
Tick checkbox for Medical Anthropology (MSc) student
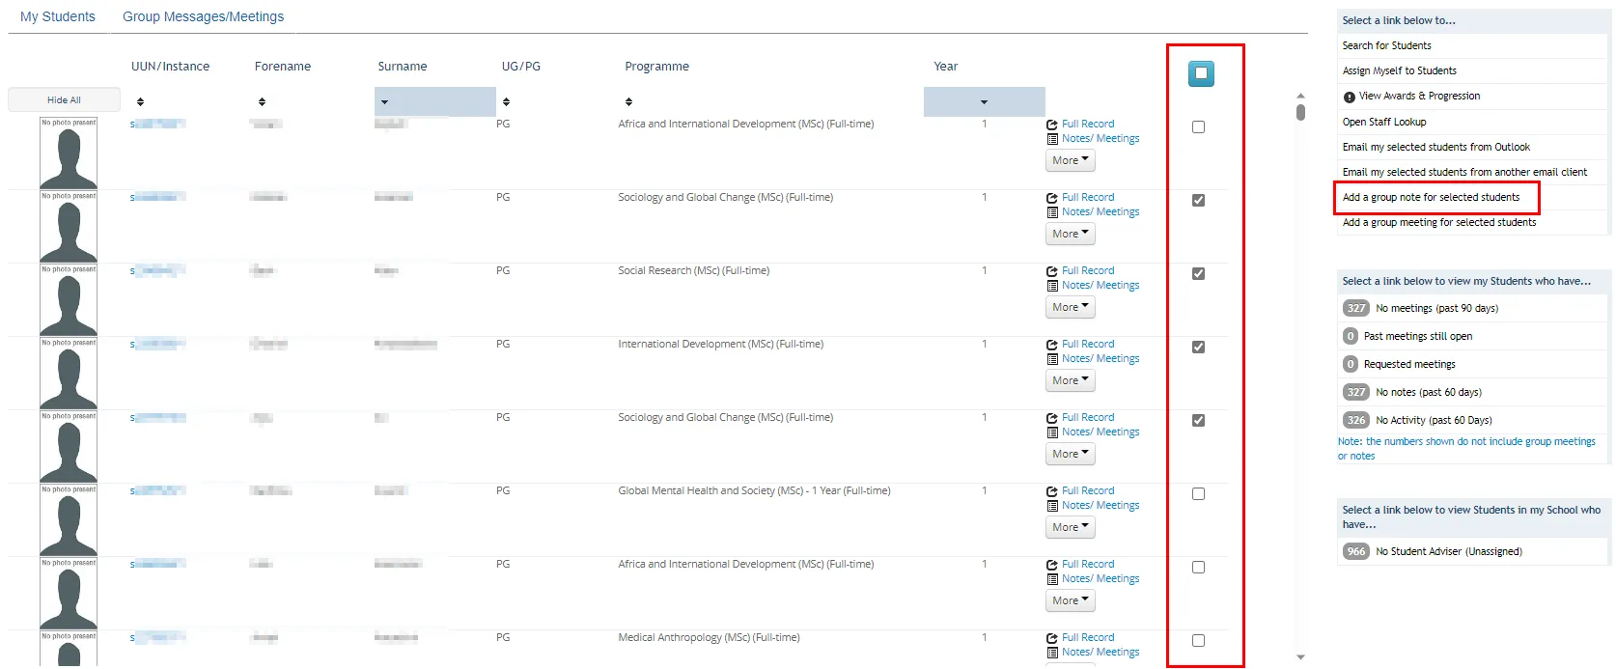pyautogui.click(x=1198, y=640)
